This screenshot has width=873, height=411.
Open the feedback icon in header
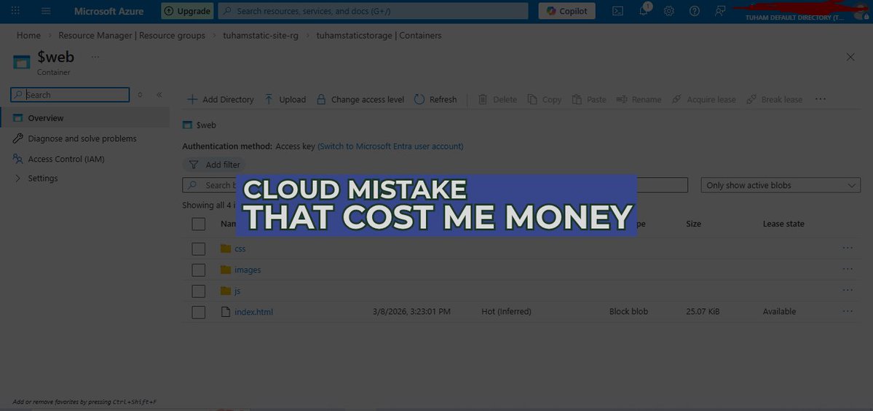[720, 11]
